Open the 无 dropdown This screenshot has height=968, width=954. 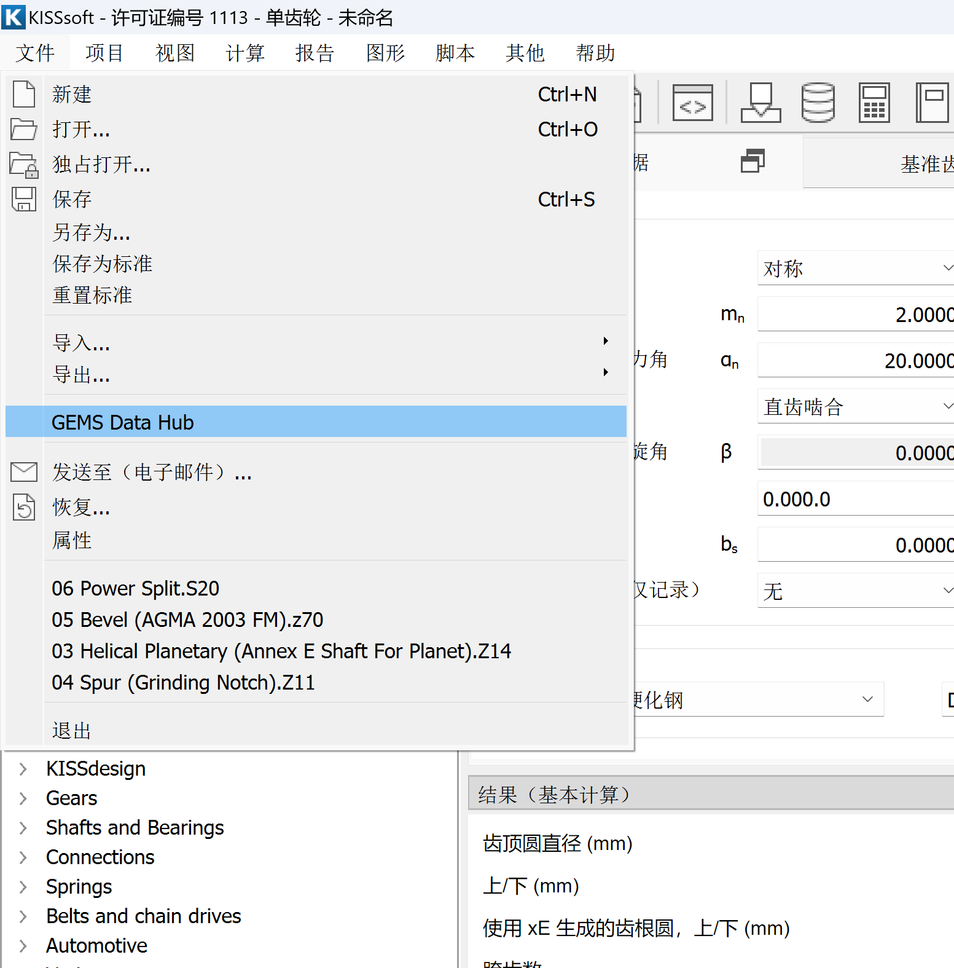[x=856, y=590]
